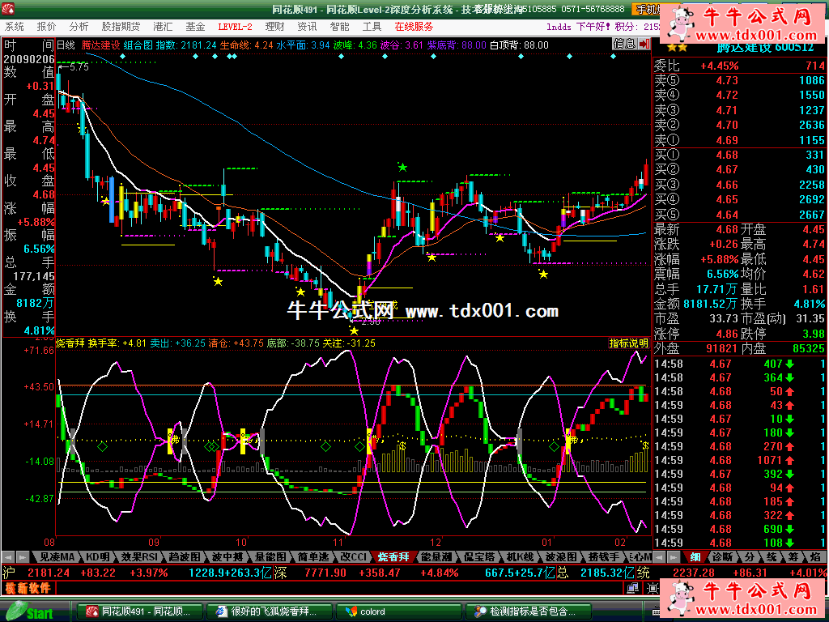
Task: Click the 换手率 +4.81 indicator label
Action: [x=117, y=343]
